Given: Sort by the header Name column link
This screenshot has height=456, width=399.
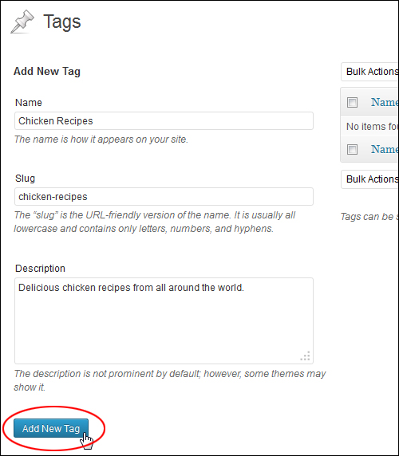Looking at the screenshot, I should (x=385, y=102).
